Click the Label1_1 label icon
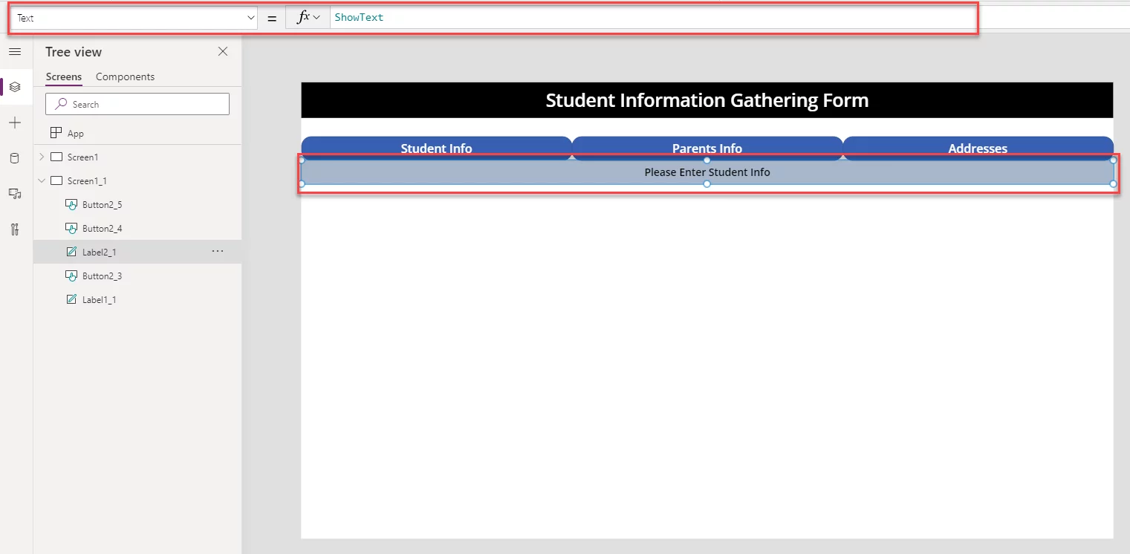This screenshot has height=554, width=1130. [72, 299]
